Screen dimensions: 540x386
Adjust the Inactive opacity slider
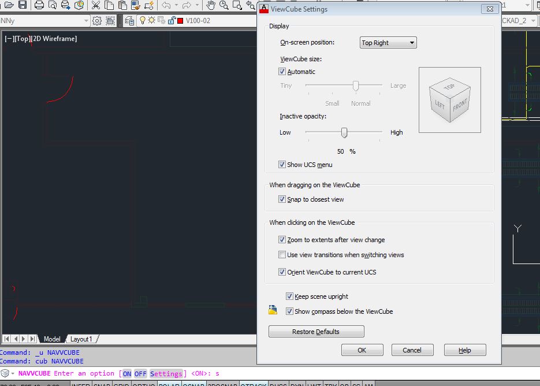pos(344,132)
